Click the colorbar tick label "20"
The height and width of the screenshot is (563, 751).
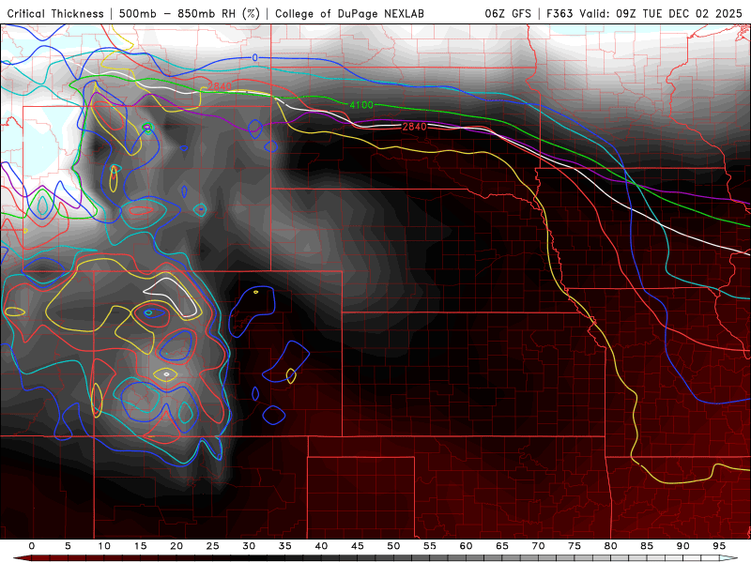click(176, 546)
